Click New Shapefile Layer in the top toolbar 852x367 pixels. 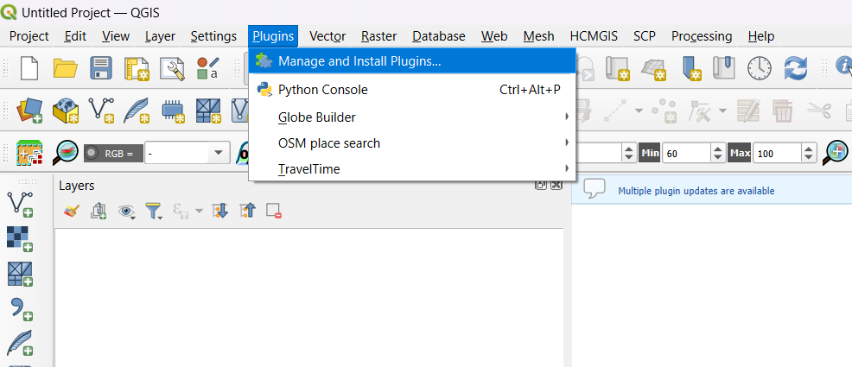pyautogui.click(x=101, y=111)
